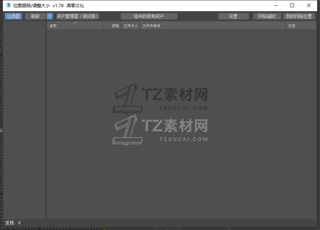
Task: Click the 刷新 refresh button
Action: tap(35, 16)
